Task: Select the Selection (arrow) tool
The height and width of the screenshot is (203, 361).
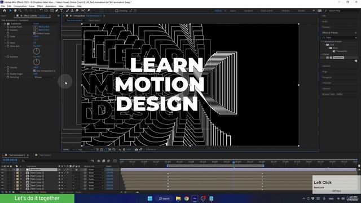Action: (10, 11)
